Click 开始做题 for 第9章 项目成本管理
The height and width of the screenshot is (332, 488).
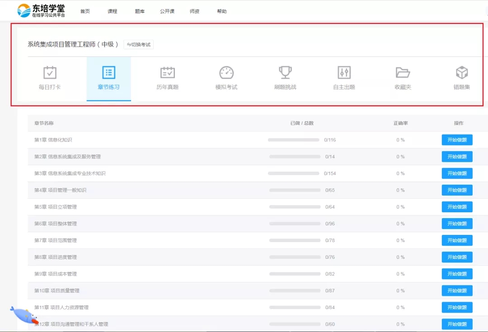coord(457,274)
